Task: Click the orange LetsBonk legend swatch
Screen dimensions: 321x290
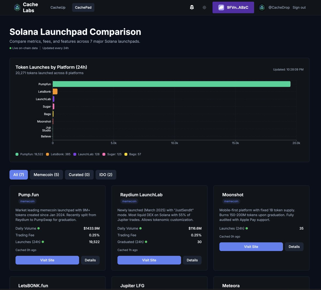Action: click(x=48, y=154)
